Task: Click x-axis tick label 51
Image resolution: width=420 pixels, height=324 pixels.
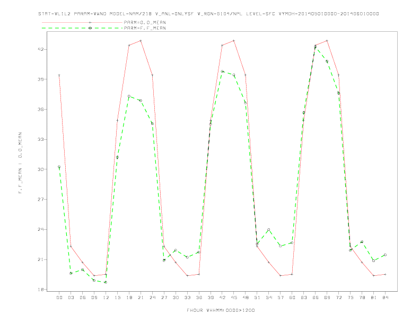Action: tap(257, 298)
